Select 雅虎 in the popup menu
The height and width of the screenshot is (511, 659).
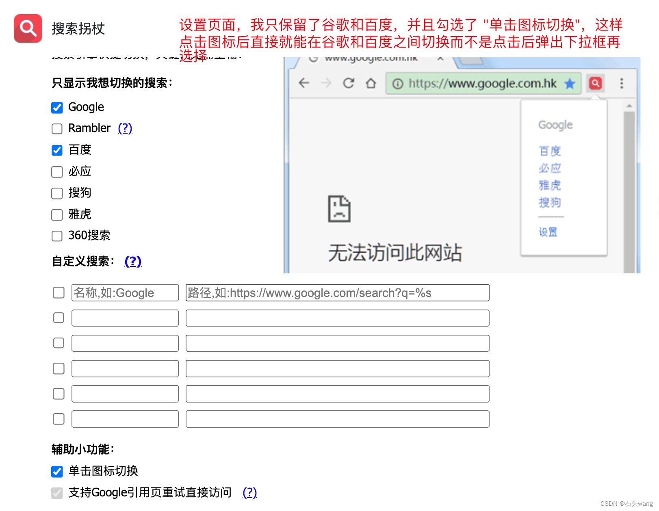(550, 185)
